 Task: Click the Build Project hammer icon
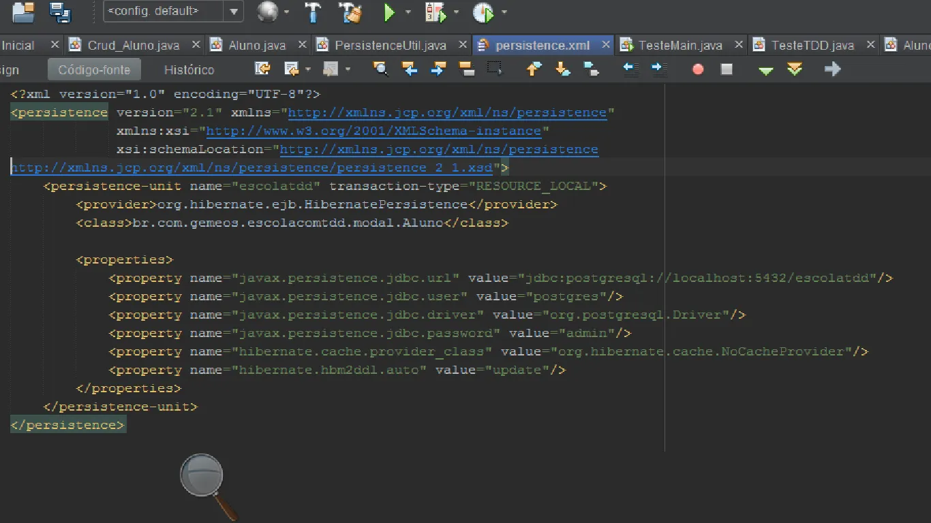click(313, 12)
